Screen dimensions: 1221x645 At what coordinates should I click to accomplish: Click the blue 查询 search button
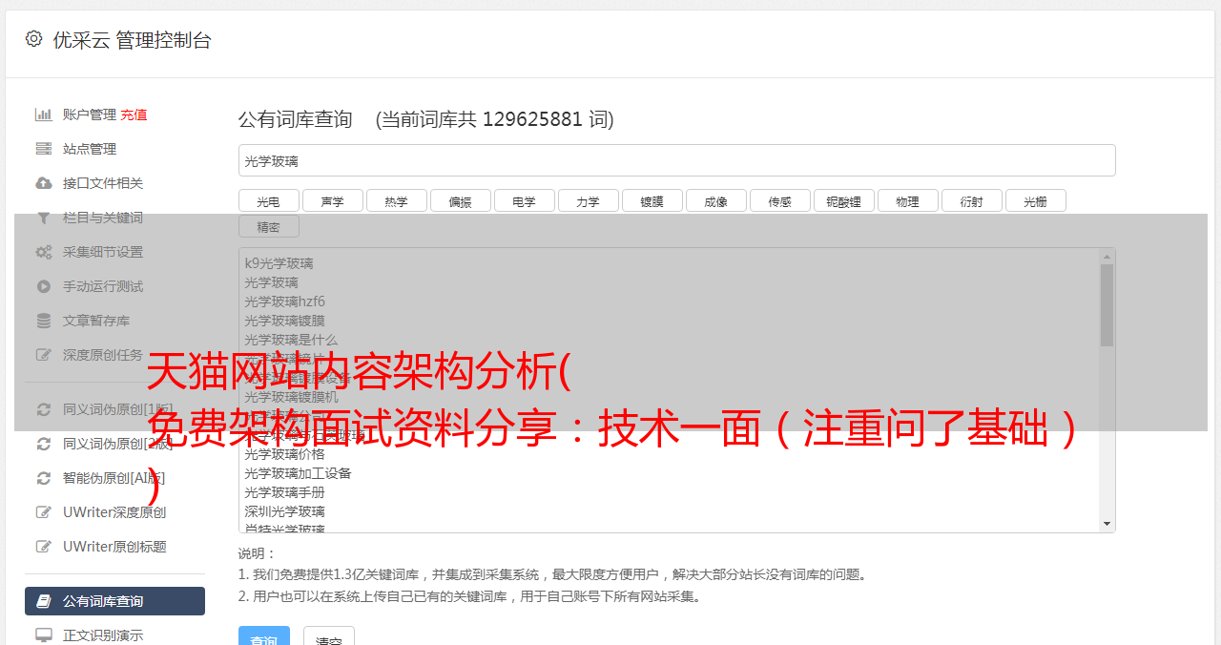[x=264, y=636]
